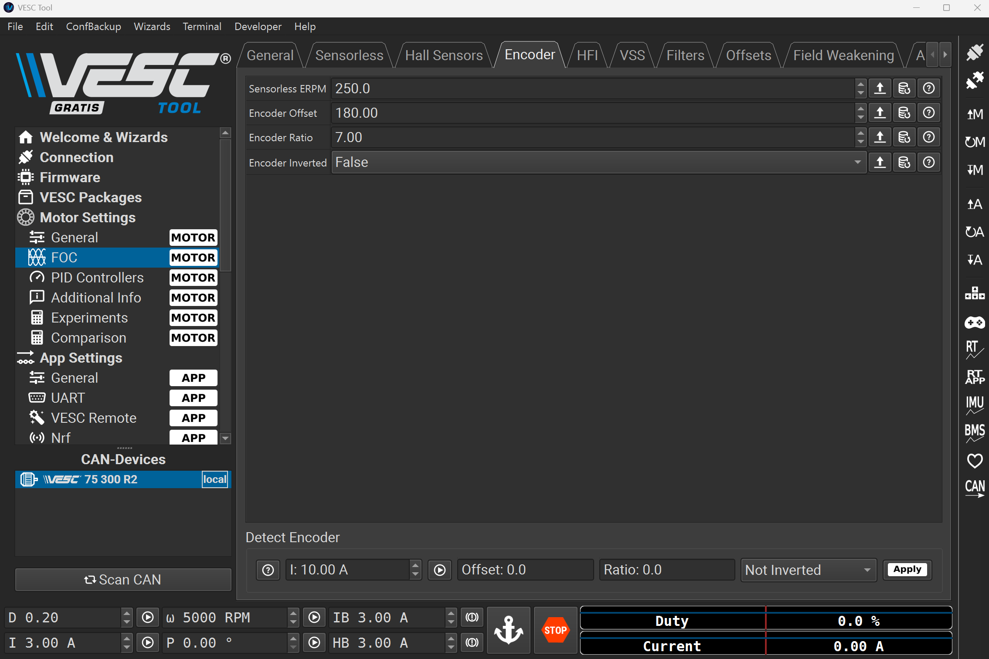Click the red STOP button
Image resolution: width=989 pixels, height=659 pixels.
(555, 630)
